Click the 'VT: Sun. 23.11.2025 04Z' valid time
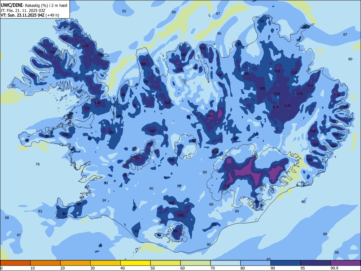Image resolution: width=361 pixels, height=271 pixels. (x=23, y=15)
